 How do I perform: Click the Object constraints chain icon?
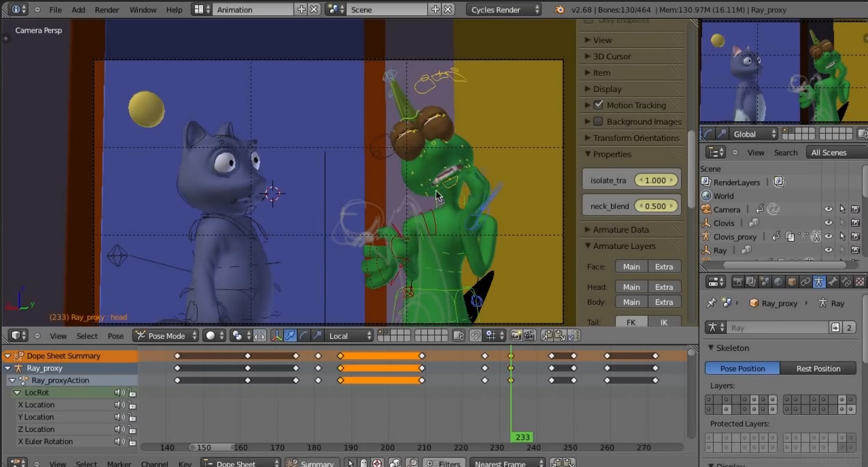805,282
